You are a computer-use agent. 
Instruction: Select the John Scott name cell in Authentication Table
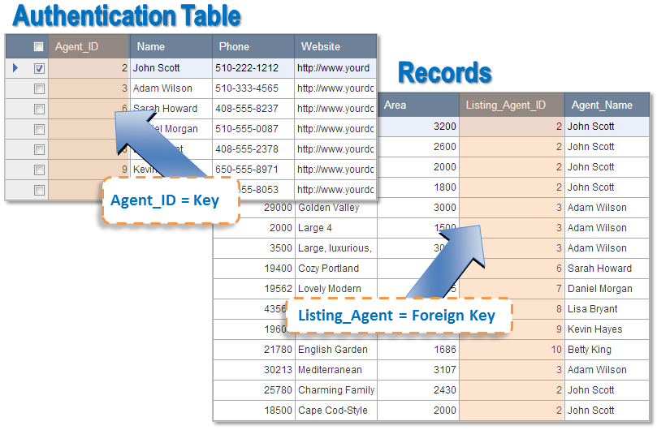(x=171, y=68)
